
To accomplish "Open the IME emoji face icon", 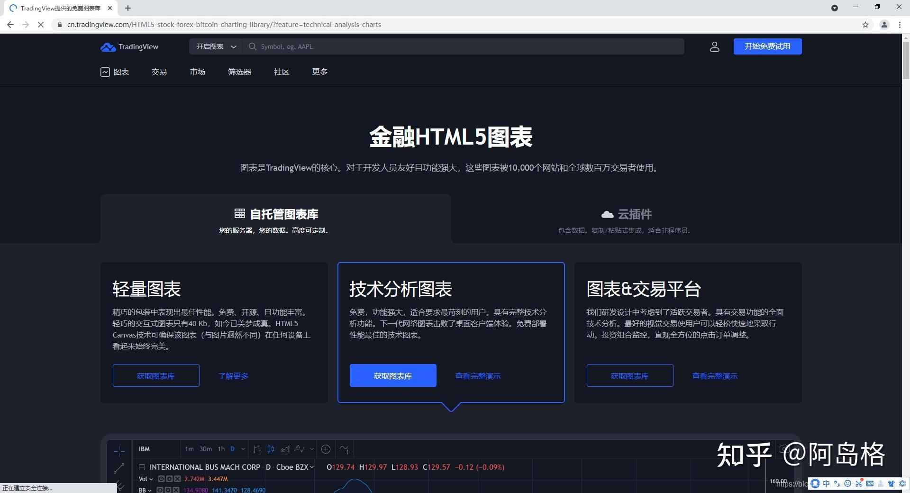I will (x=847, y=484).
